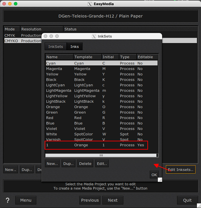
Task: Click the help question mark icon
Action: click(8, 200)
